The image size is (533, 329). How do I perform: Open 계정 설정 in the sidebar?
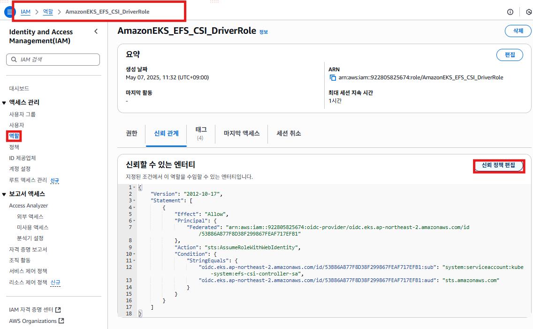point(20,169)
